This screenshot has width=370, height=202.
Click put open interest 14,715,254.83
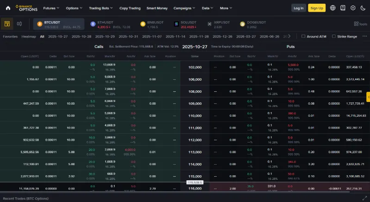(356, 116)
